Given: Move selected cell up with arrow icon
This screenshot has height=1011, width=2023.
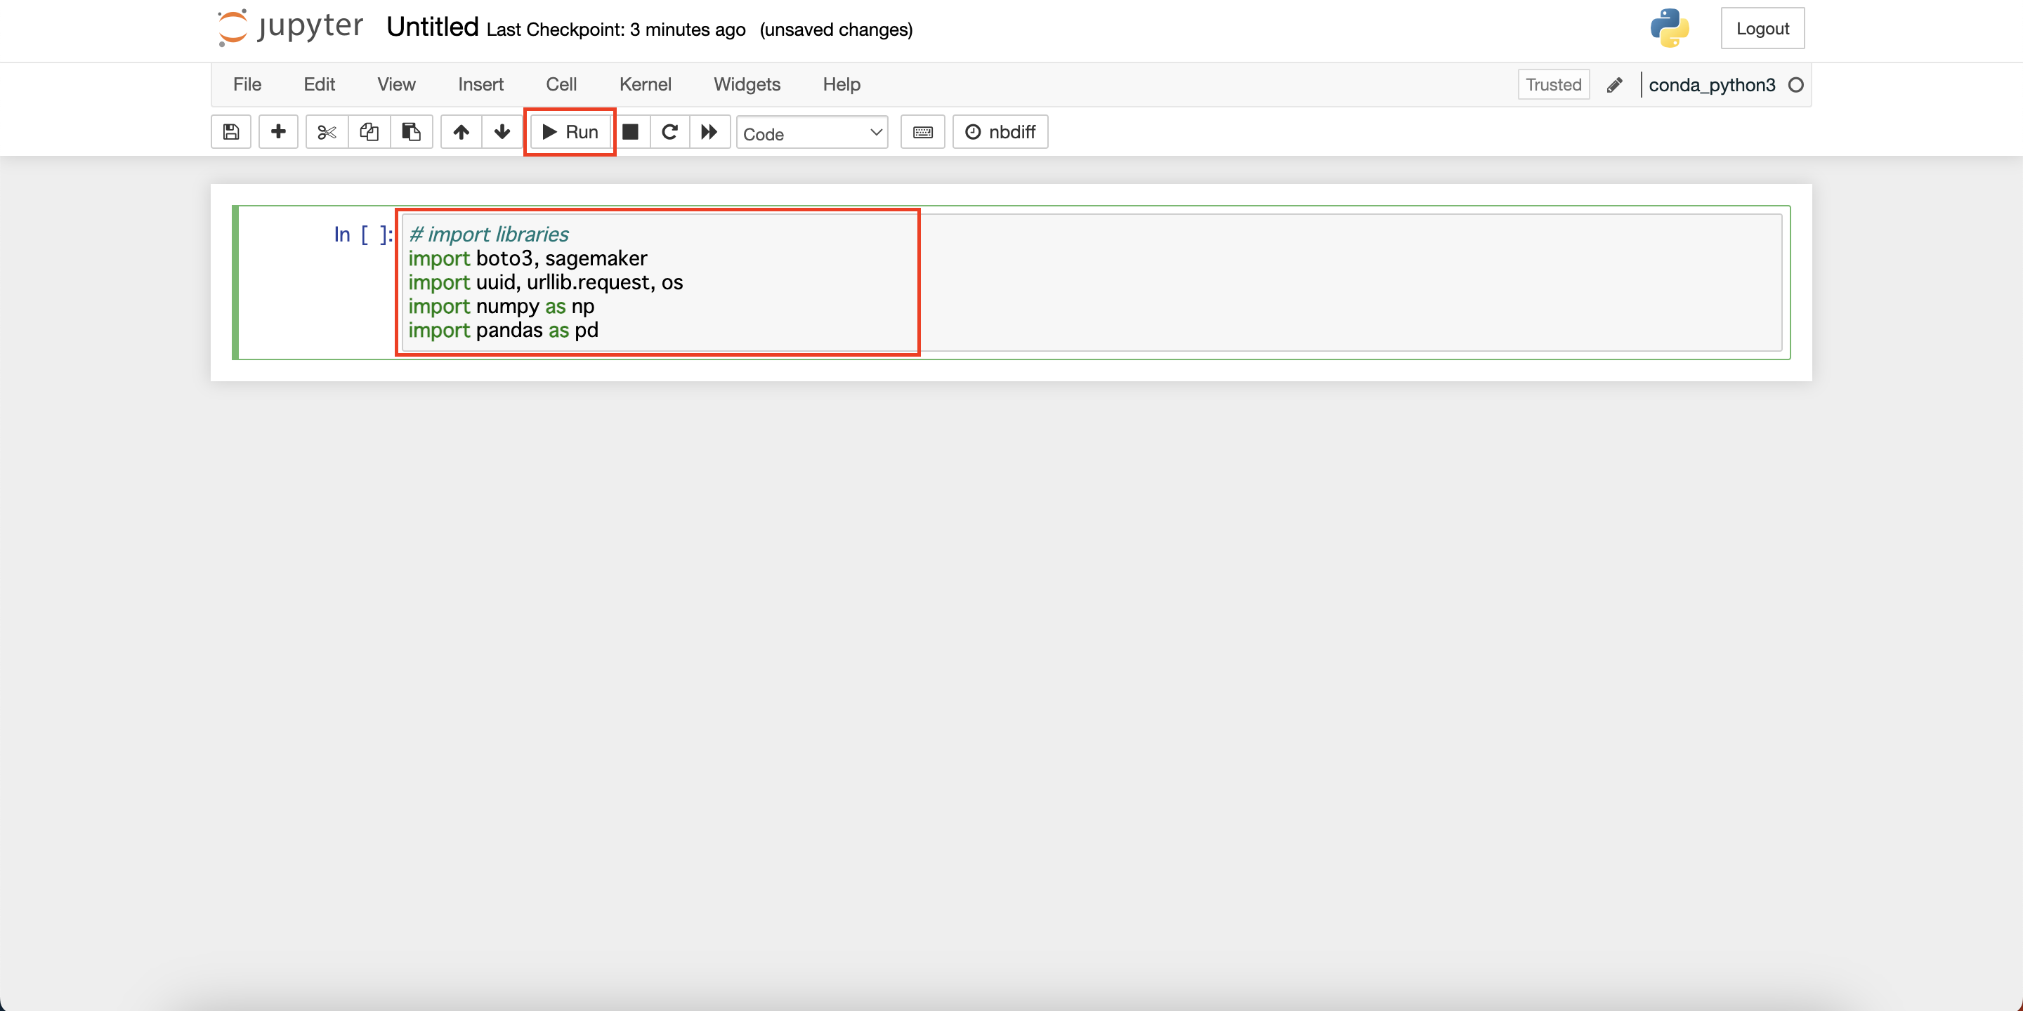Looking at the screenshot, I should [460, 132].
